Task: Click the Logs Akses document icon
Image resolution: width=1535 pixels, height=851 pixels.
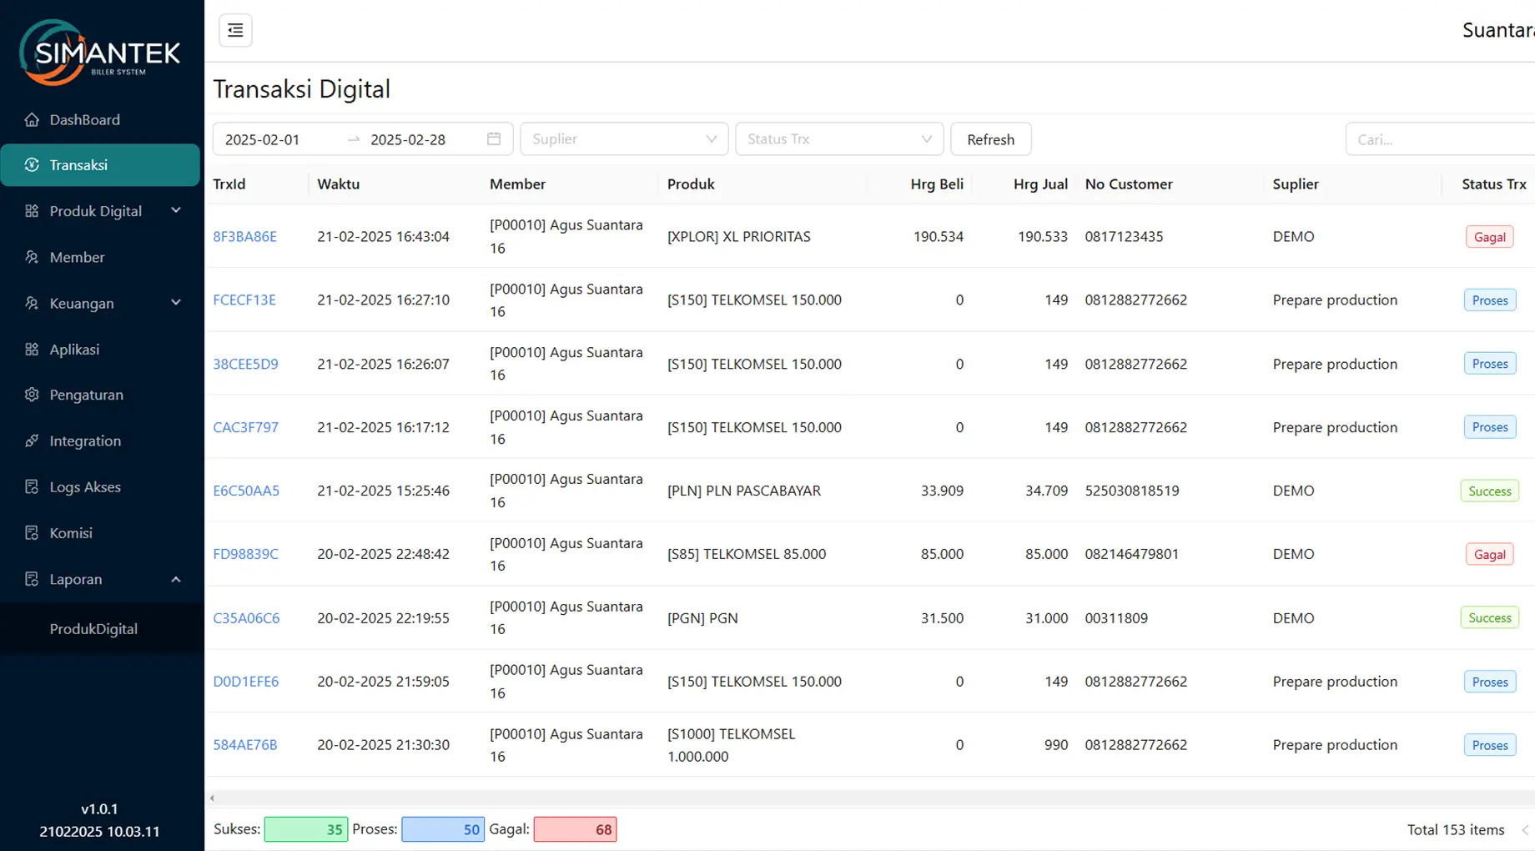Action: coord(32,486)
